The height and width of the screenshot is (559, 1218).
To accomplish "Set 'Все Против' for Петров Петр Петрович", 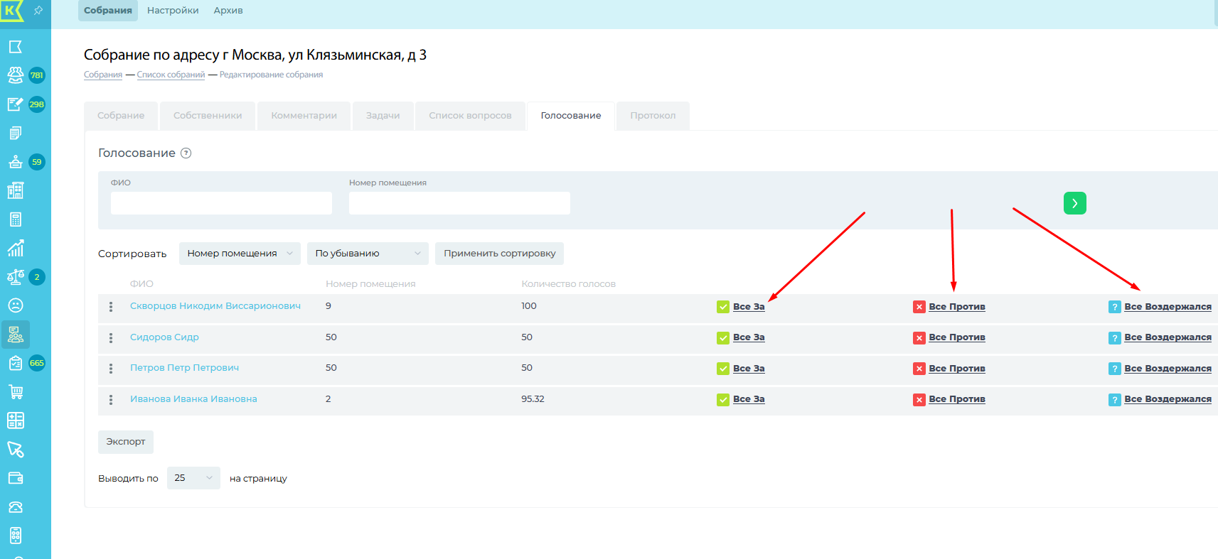I will coord(956,369).
